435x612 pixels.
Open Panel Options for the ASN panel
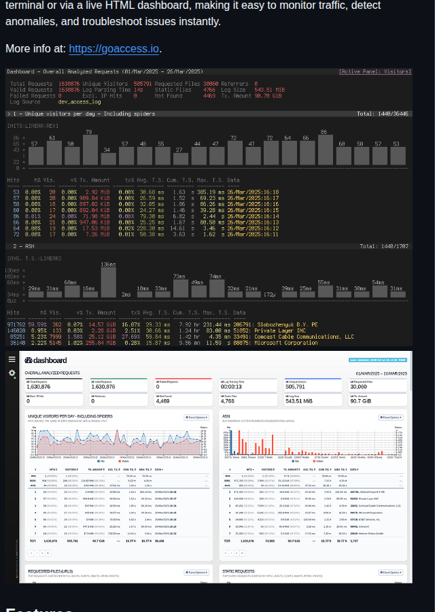[391, 418]
